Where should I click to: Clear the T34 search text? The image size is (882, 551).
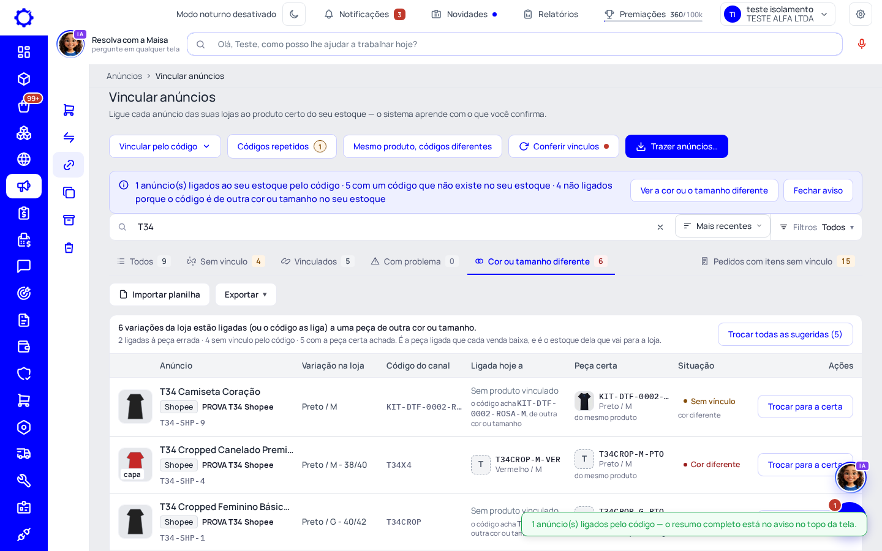[660, 227]
